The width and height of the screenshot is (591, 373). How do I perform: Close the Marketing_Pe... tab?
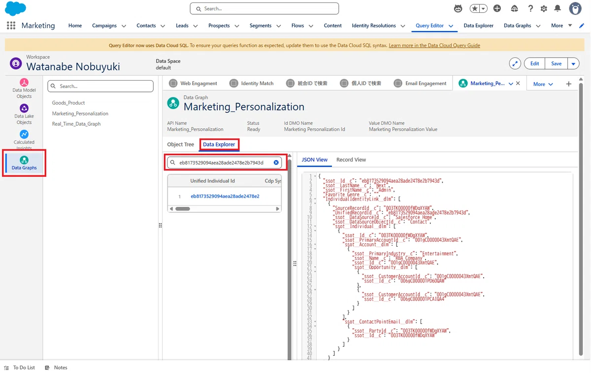pyautogui.click(x=518, y=84)
